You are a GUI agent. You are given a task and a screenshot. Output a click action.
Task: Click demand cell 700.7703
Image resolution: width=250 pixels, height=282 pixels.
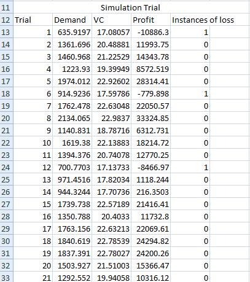(72, 167)
